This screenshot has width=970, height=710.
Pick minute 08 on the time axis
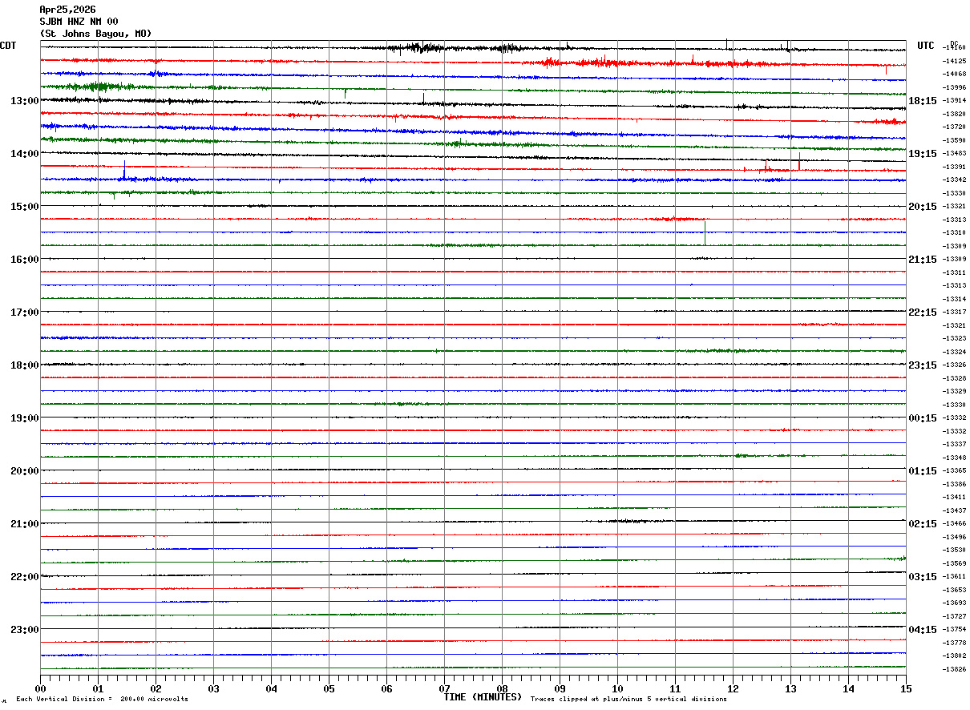coord(502,689)
